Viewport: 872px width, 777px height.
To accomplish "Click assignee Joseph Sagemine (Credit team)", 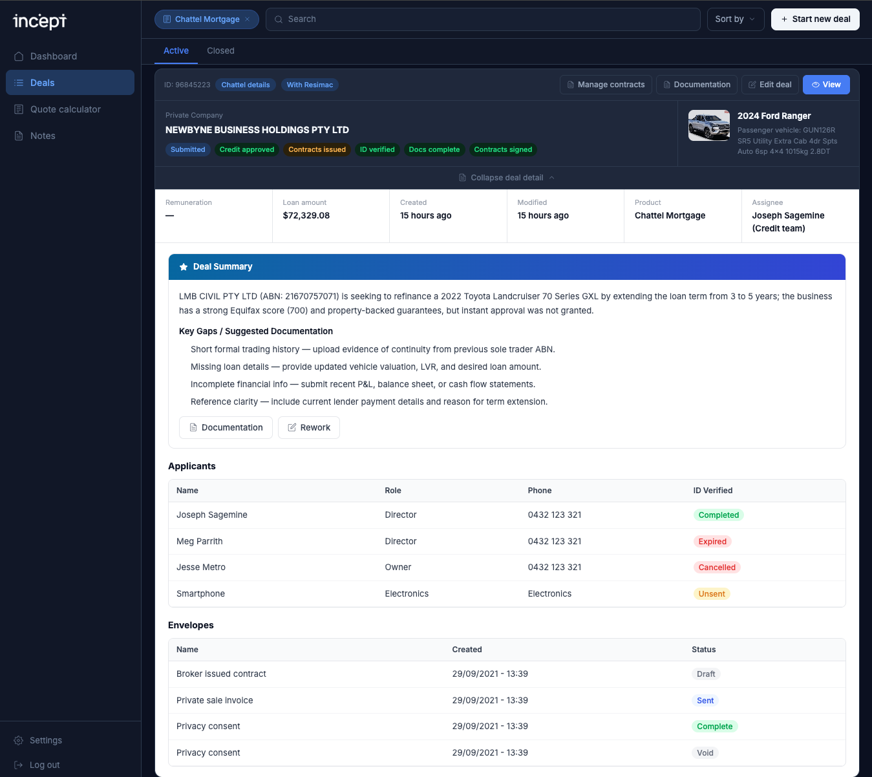I will click(788, 222).
